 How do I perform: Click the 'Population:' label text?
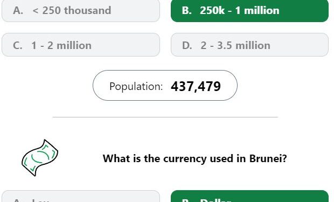coord(136,87)
